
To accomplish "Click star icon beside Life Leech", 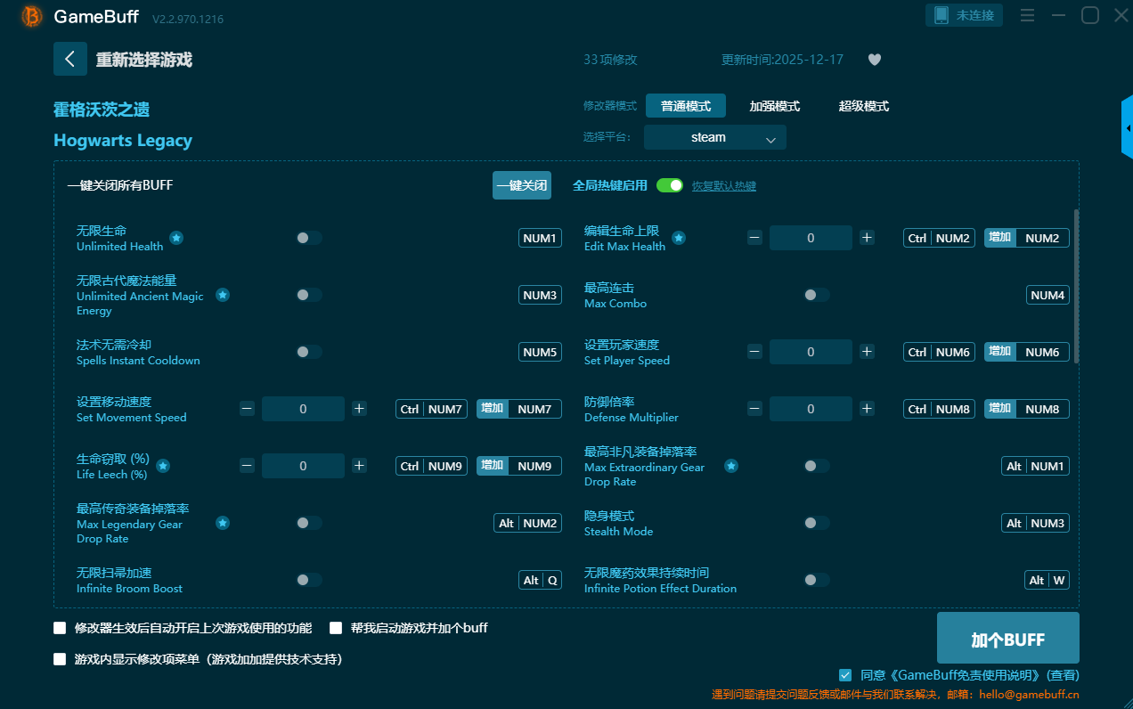I will (x=163, y=466).
